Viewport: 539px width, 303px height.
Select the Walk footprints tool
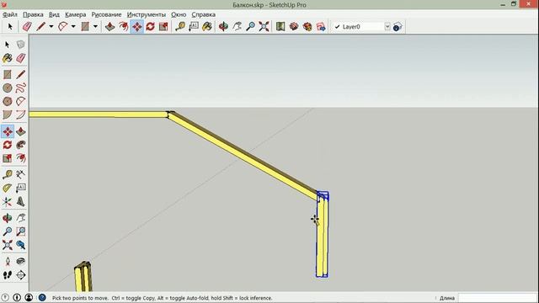pyautogui.click(x=8, y=275)
